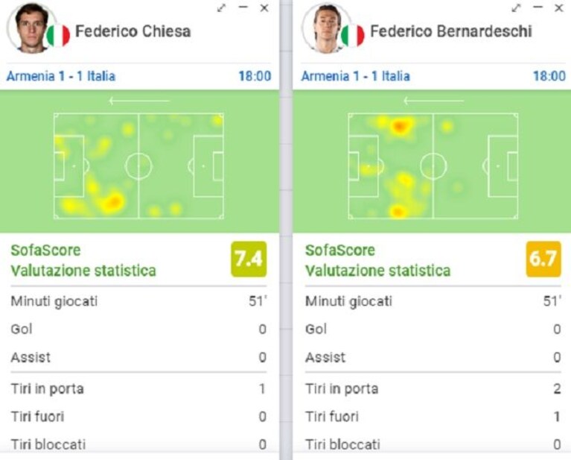The height and width of the screenshot is (460, 571).
Task: Click the 6.7 SofaScore rating badge
Action: pos(543,259)
